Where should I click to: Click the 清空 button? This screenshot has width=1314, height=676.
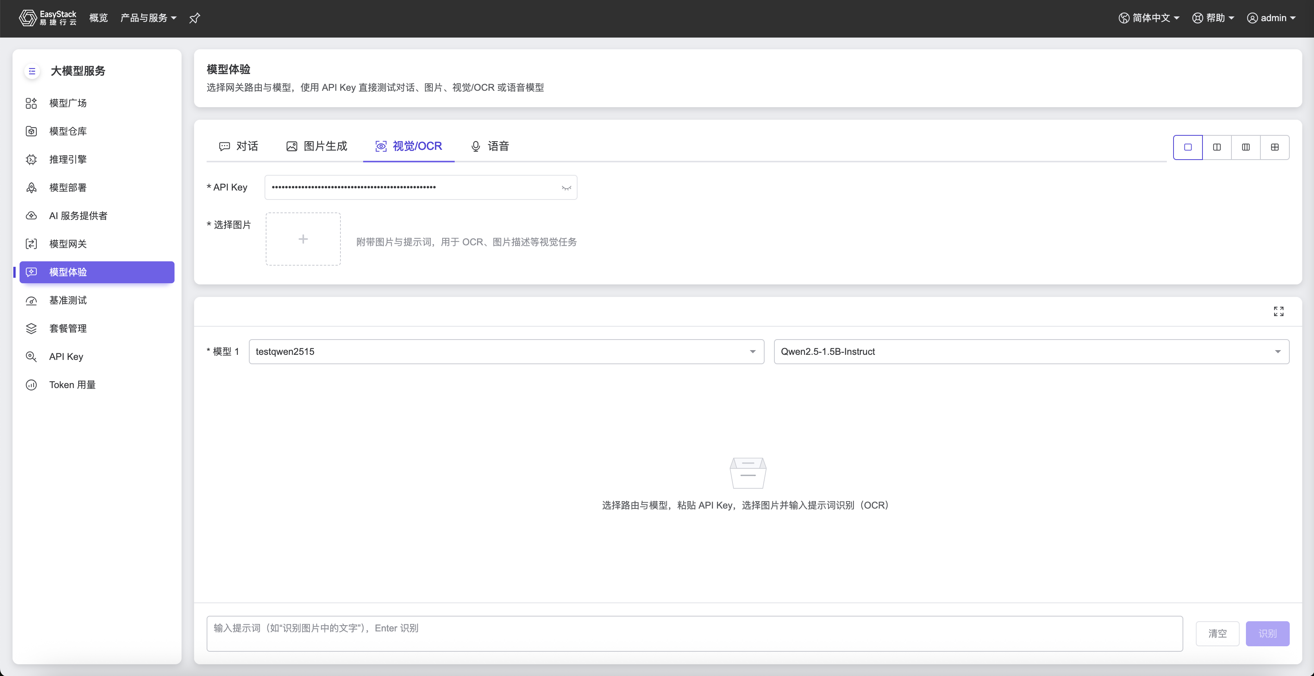pyautogui.click(x=1217, y=633)
